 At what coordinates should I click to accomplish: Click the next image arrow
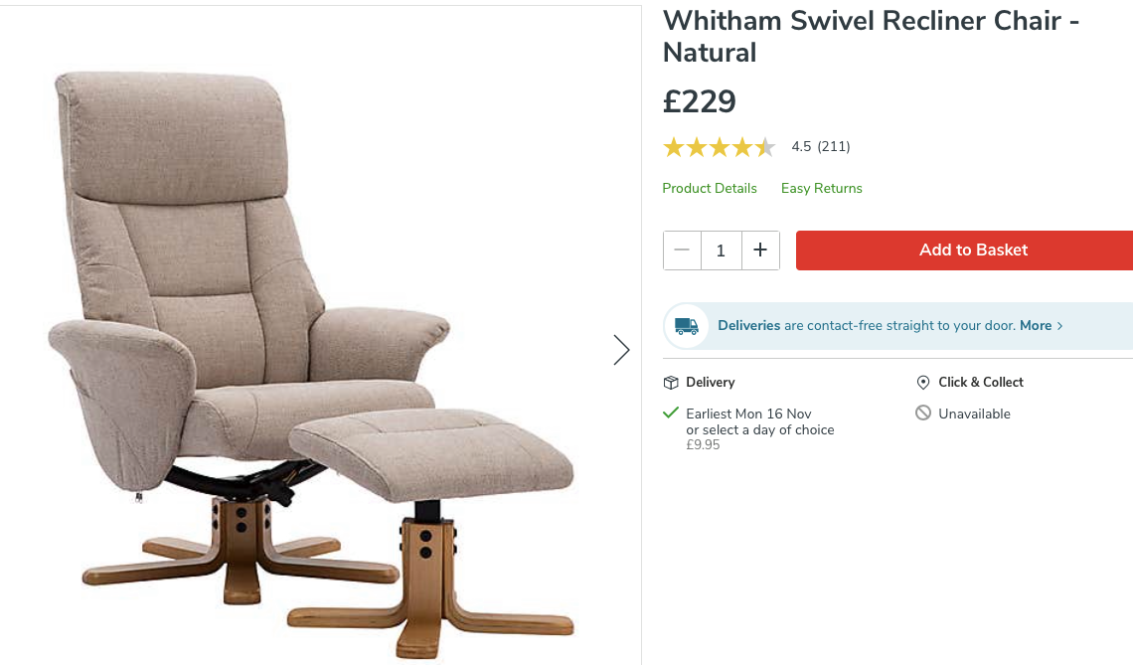click(x=621, y=349)
